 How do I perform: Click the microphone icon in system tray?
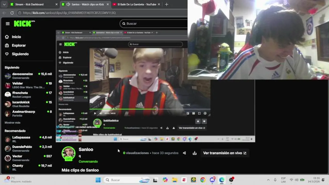click(x=275, y=180)
